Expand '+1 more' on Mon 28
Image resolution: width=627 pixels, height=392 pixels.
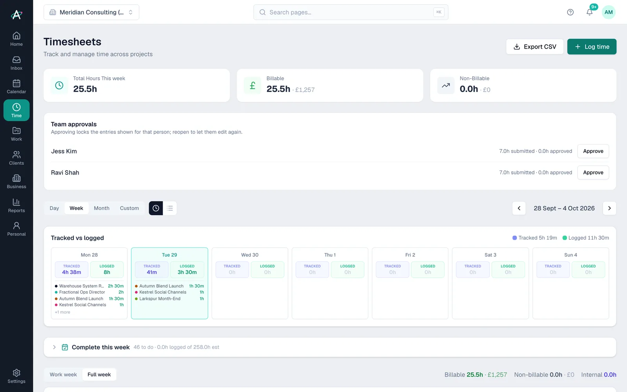63,312
